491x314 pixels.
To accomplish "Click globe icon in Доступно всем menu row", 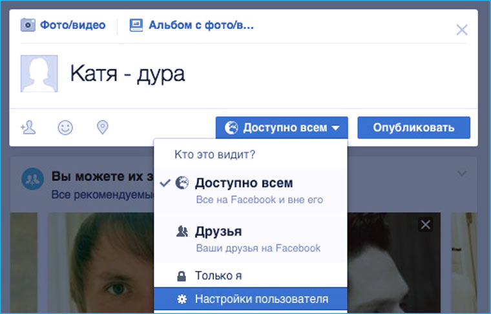I will click(x=182, y=182).
